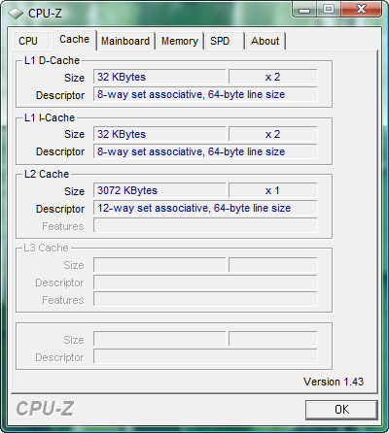Click the L1 I-Cache group label

(x=50, y=117)
